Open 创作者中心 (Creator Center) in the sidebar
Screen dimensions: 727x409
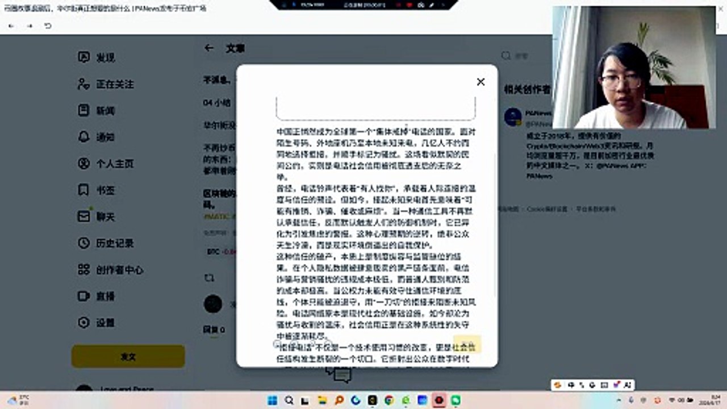[110, 270]
